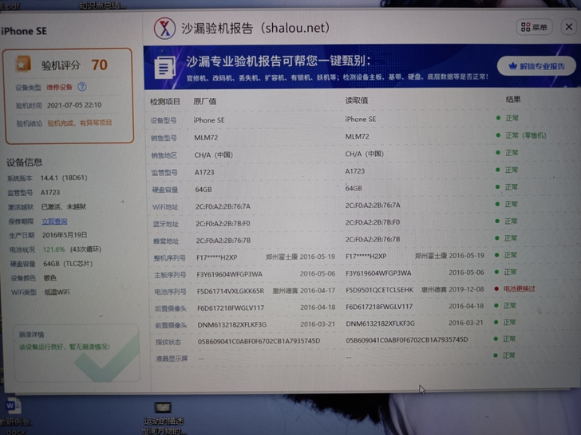Screen dimensions: 581x435
Task: Click the read cellular address 2C:F0:A2:2B:76:7B
Action: [373, 239]
